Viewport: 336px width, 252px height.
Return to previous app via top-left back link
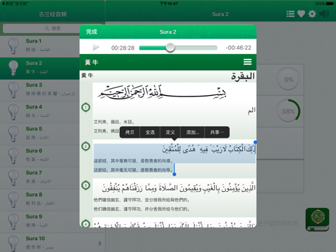click(x=15, y=3)
